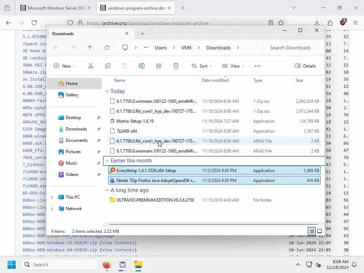Toggle Firefox reader view icon
Viewport: 364px width, 273px height.
(271, 23)
